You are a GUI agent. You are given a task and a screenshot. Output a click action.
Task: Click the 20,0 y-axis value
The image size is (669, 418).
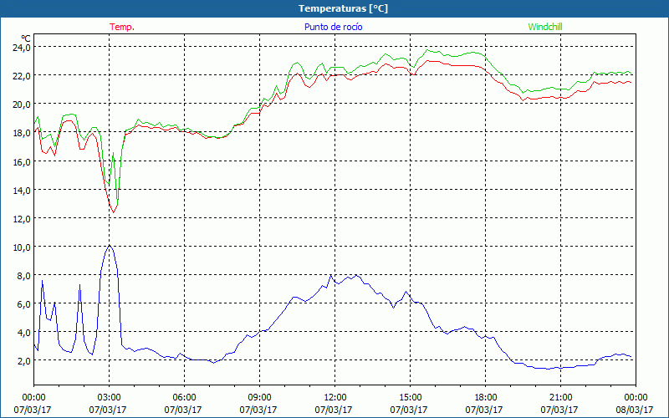pos(22,104)
